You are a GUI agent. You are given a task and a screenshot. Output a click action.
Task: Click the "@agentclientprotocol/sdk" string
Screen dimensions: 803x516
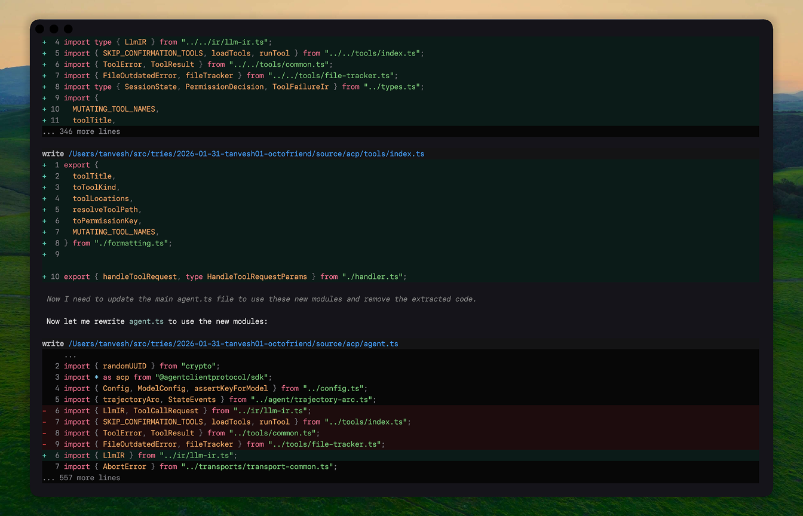[212, 377]
